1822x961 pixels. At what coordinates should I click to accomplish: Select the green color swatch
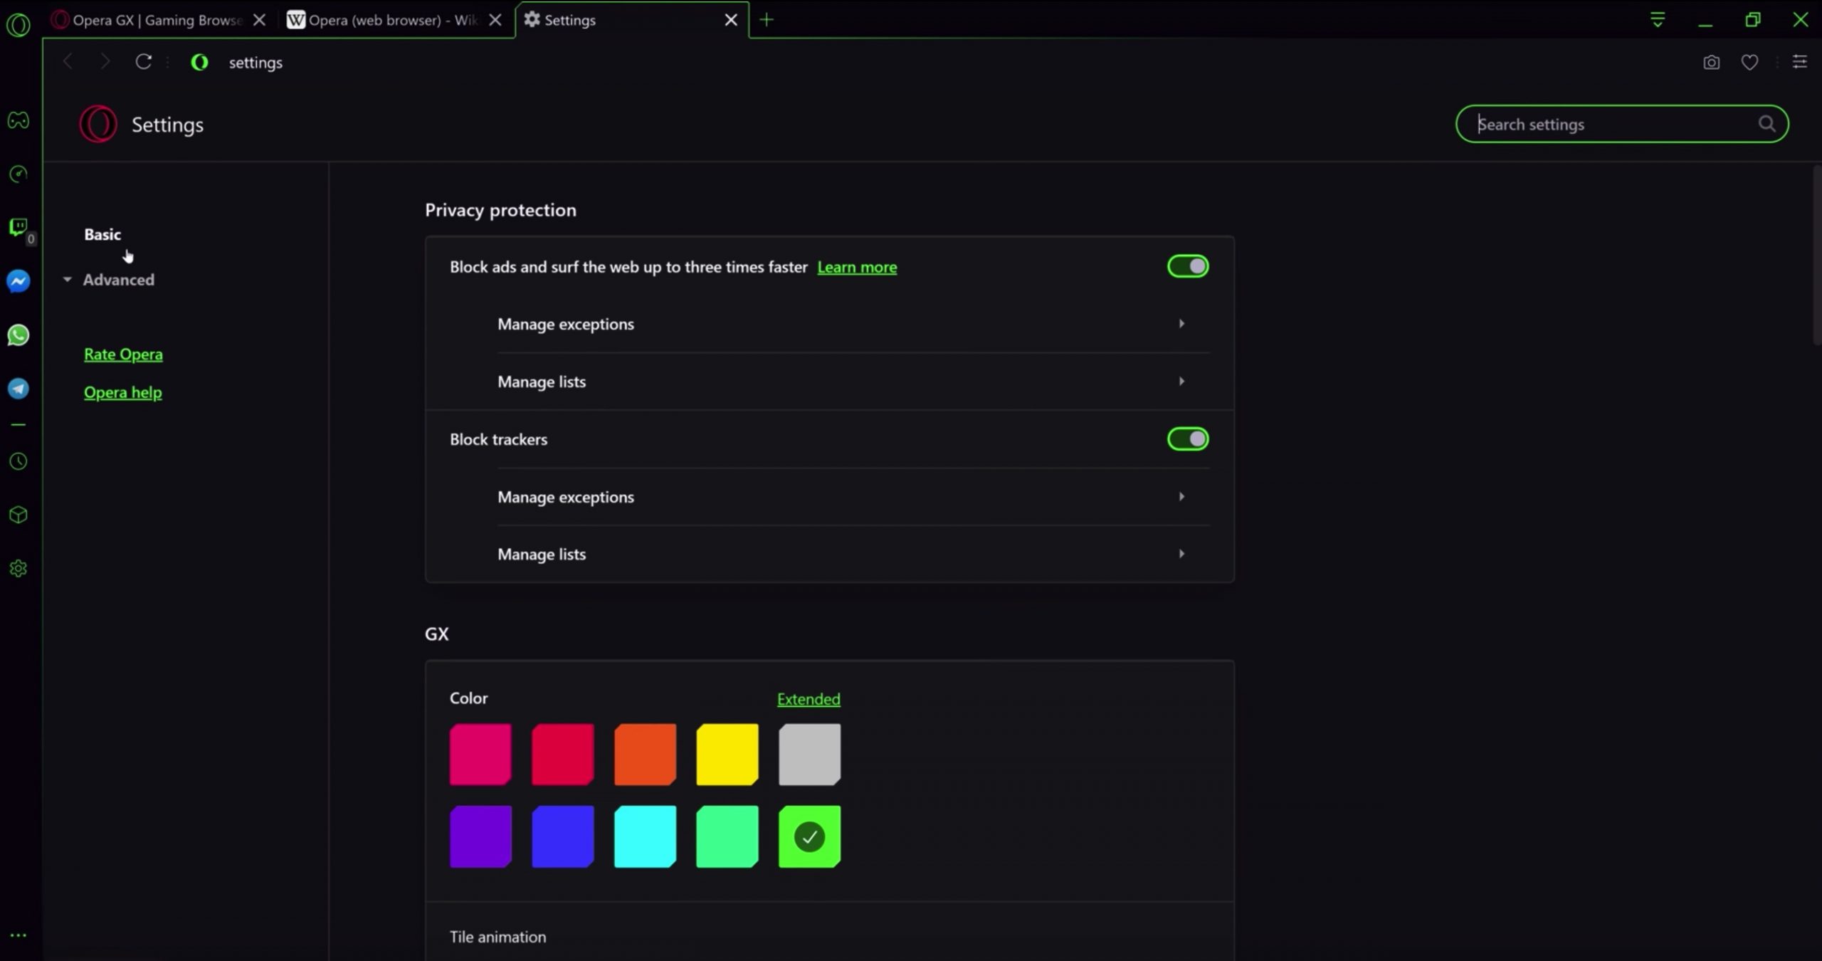tap(807, 837)
